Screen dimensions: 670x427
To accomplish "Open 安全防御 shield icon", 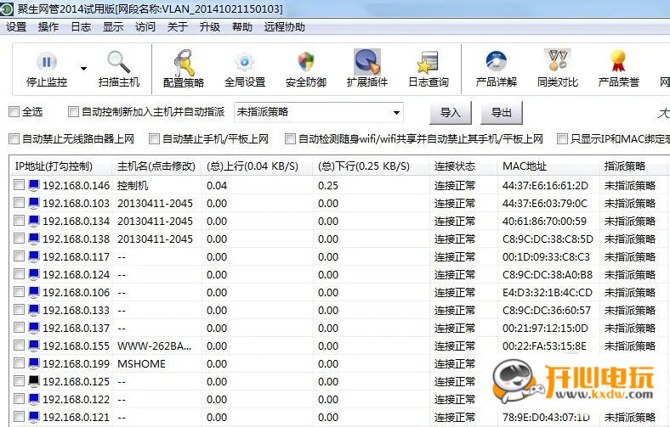I will [x=306, y=62].
